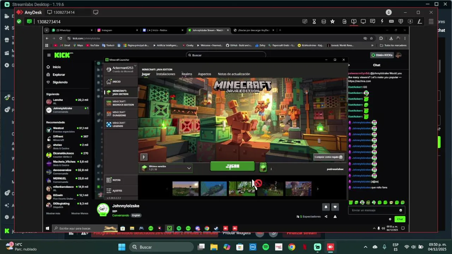Screen dimensions: 452x254
Task: Open the three-dot options next to JUGAR
Action: 271,169
